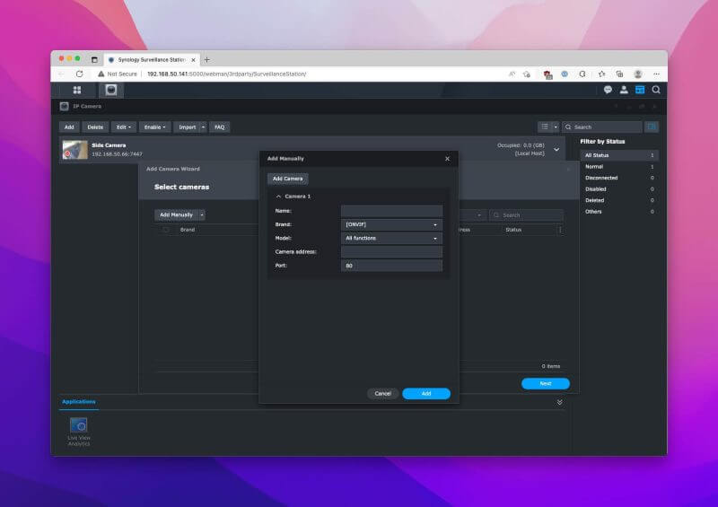Image resolution: width=718 pixels, height=507 pixels.
Task: Click the Import toolbar button
Action: [x=188, y=127]
